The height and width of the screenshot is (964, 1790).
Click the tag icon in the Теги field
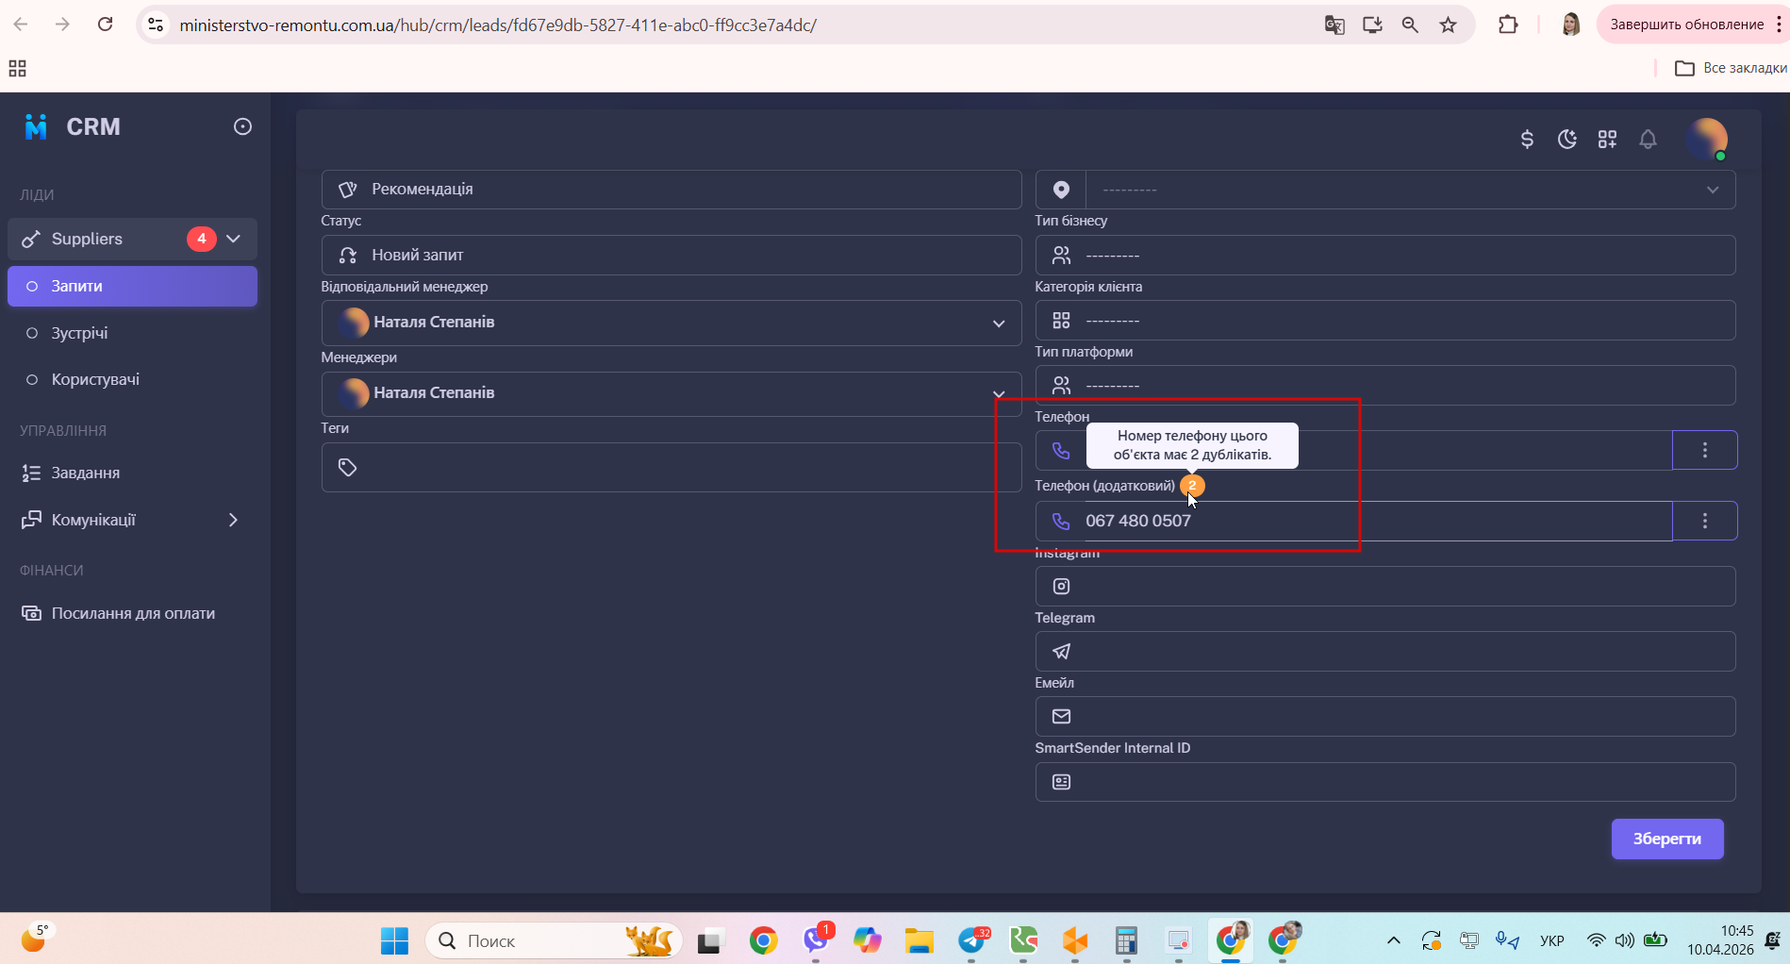347,467
